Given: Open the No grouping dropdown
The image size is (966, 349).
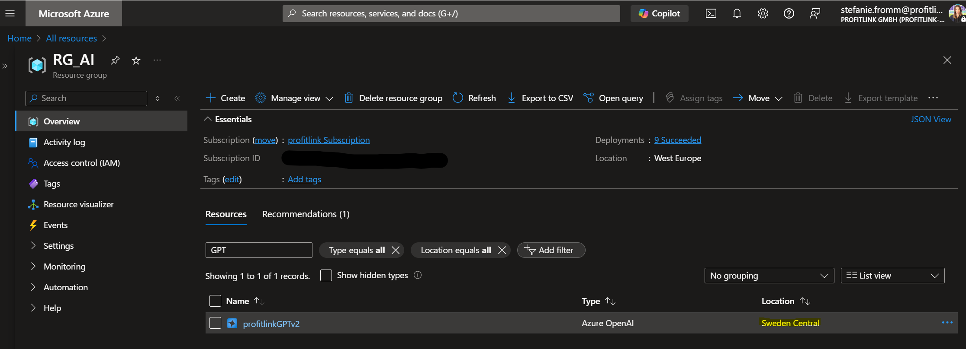Looking at the screenshot, I should coord(769,276).
